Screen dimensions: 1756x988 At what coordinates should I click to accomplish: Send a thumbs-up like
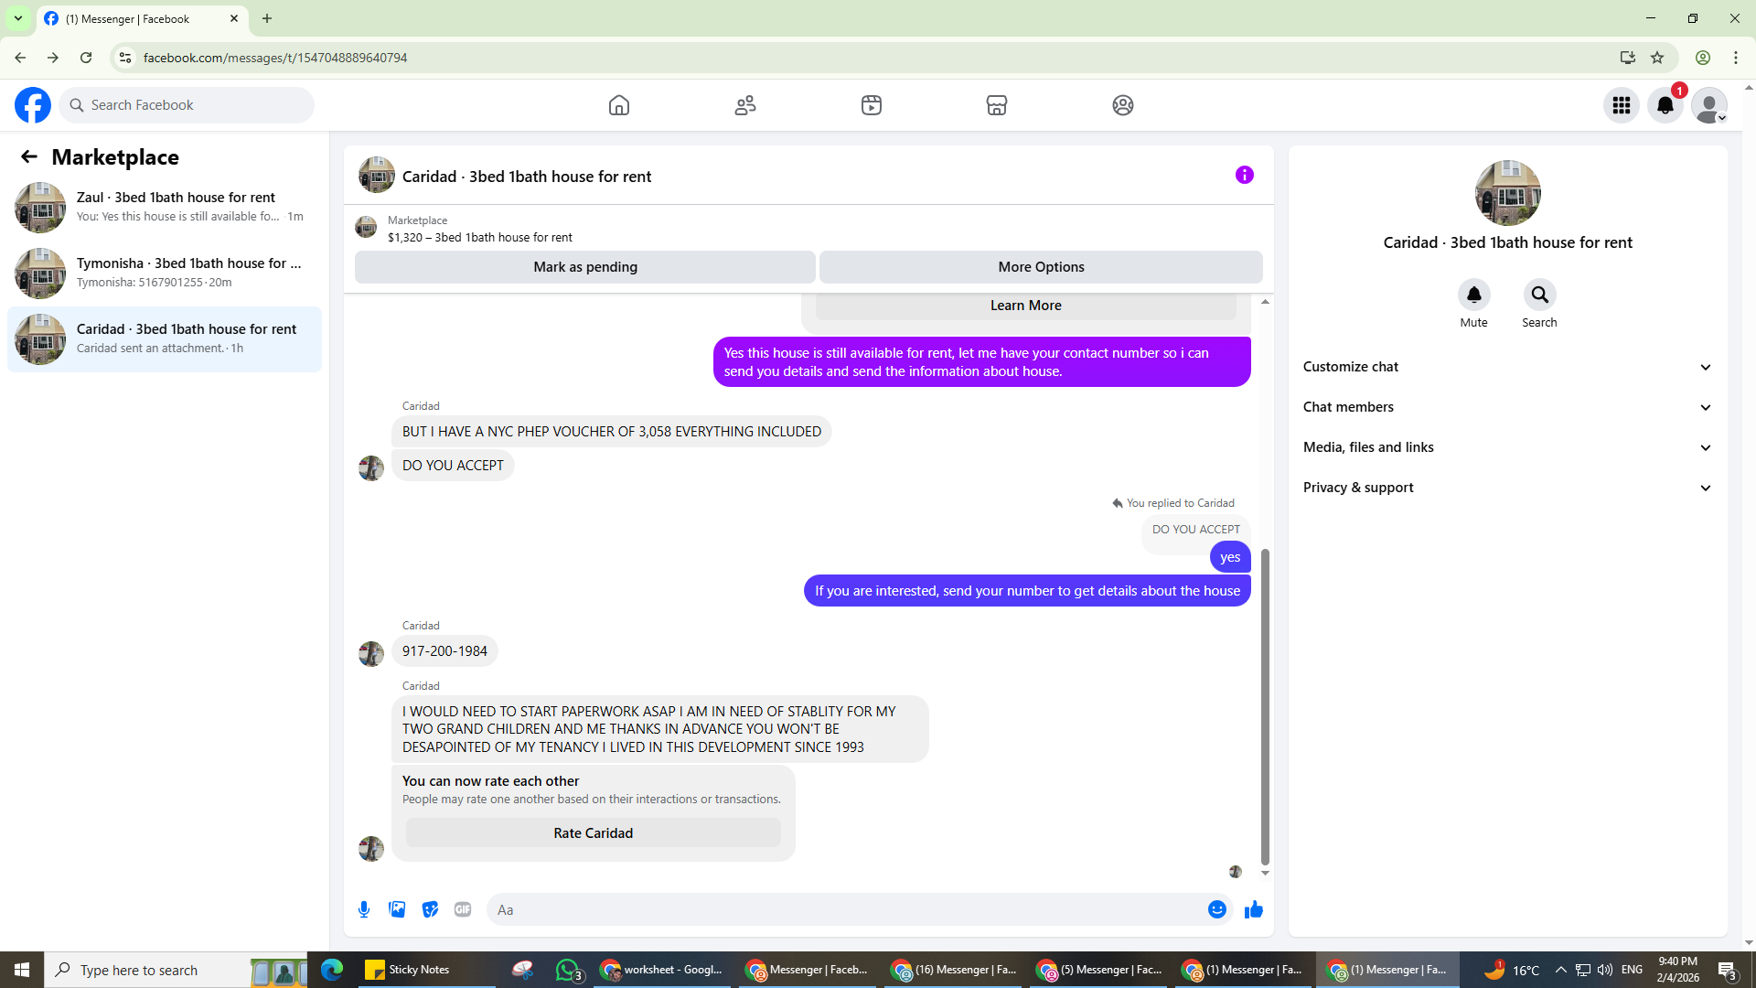pyautogui.click(x=1253, y=909)
